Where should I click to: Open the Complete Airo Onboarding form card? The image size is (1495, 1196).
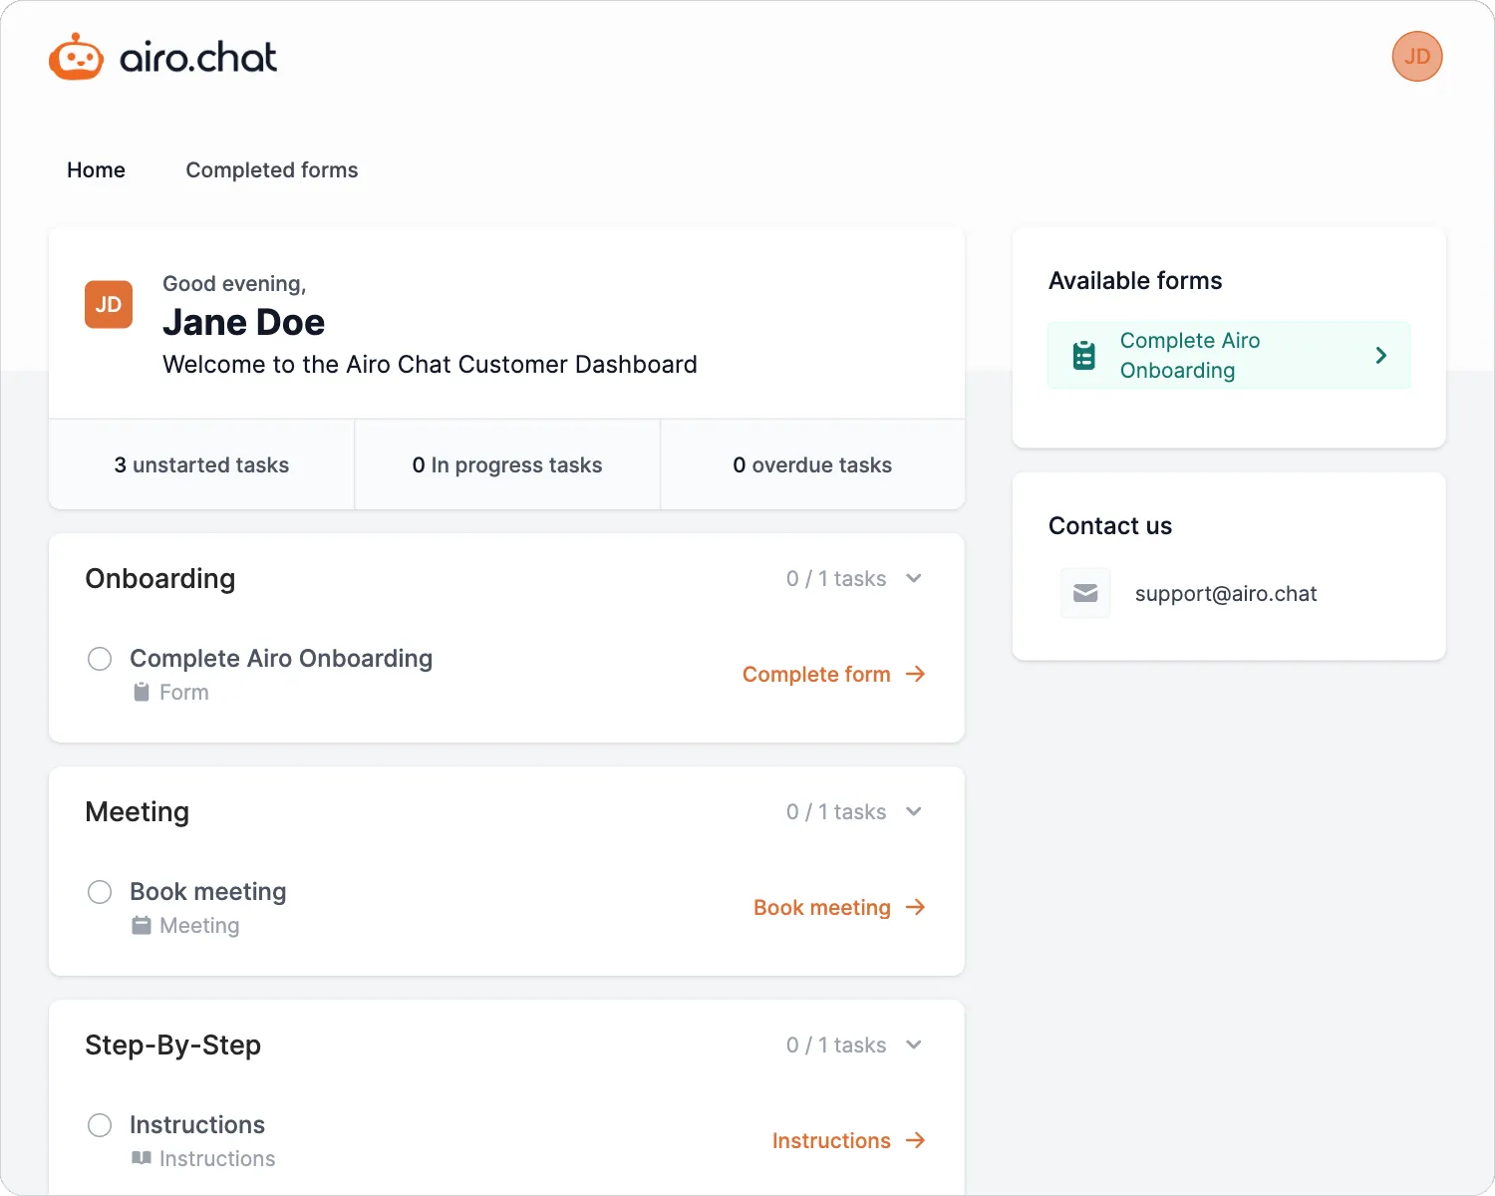tap(1228, 356)
